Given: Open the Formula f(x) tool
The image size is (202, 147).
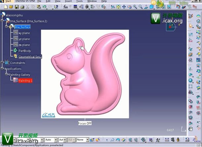Looking at the screenshot, I should 66,7.
